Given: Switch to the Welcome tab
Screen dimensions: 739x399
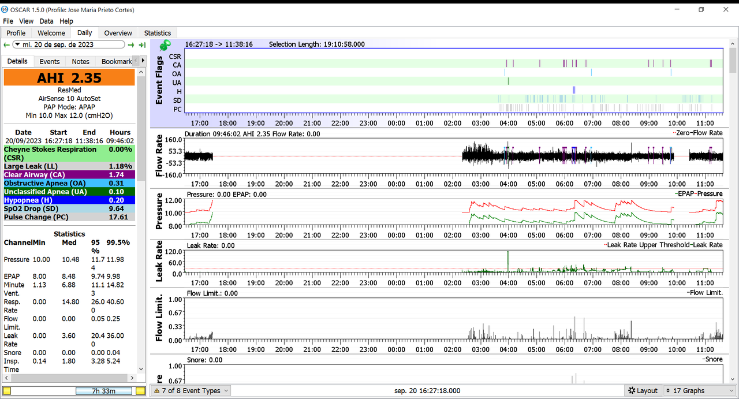Looking at the screenshot, I should click(x=51, y=33).
